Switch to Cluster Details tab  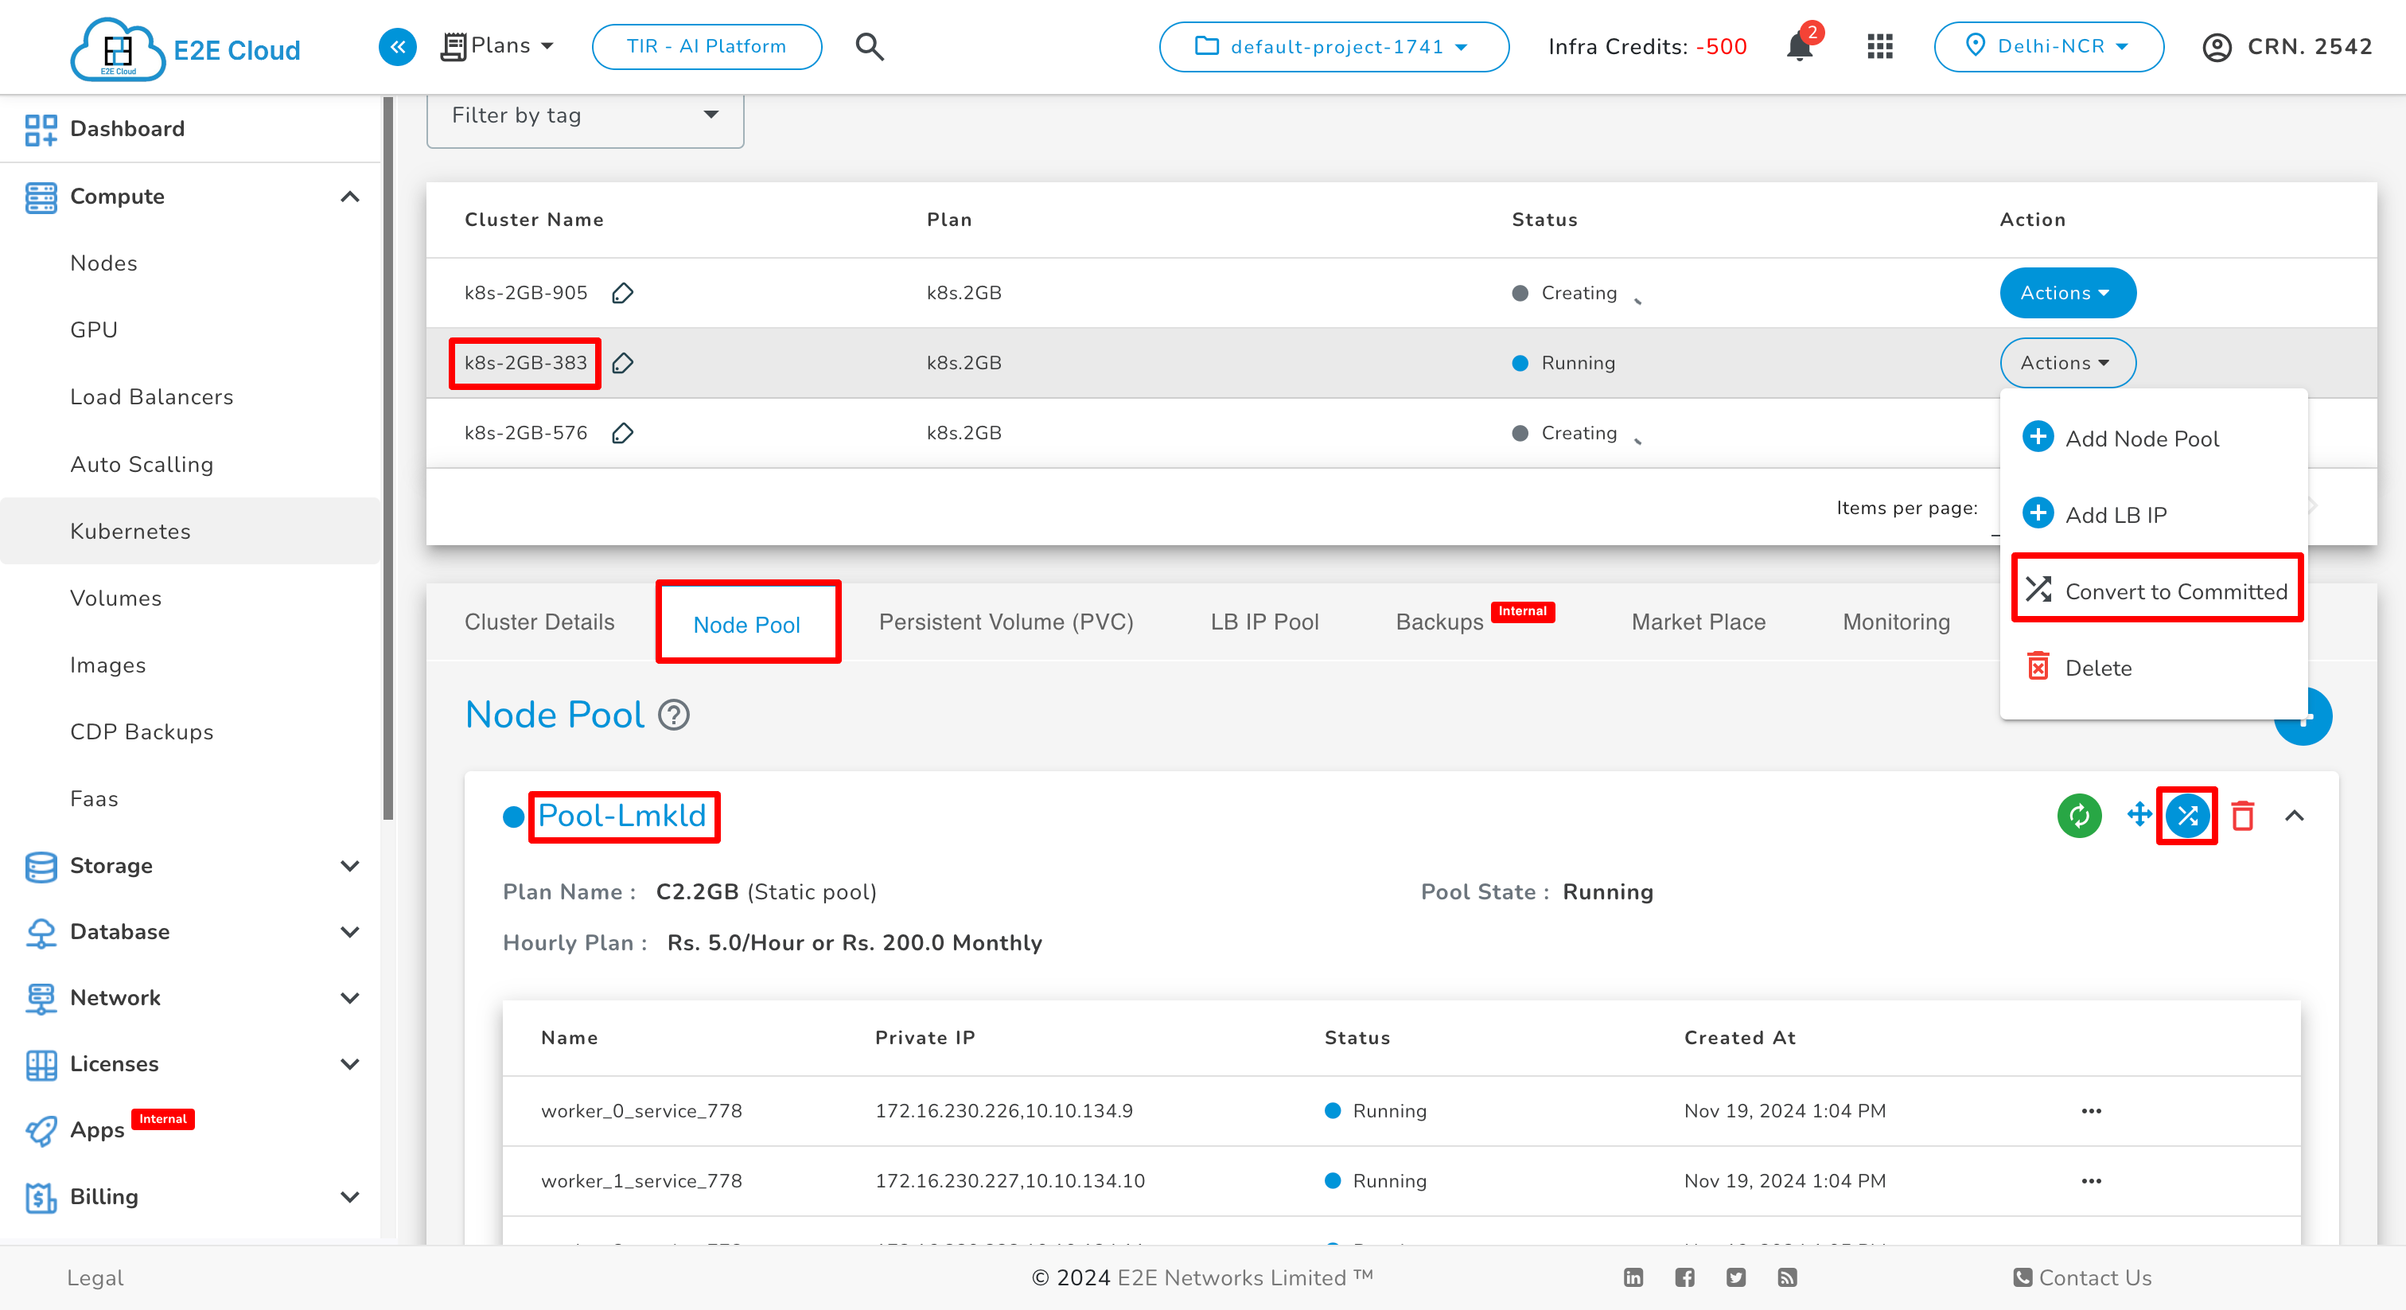539,622
